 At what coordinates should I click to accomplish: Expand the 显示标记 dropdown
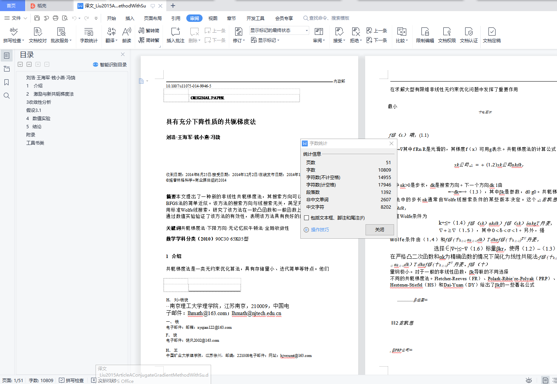pos(278,40)
